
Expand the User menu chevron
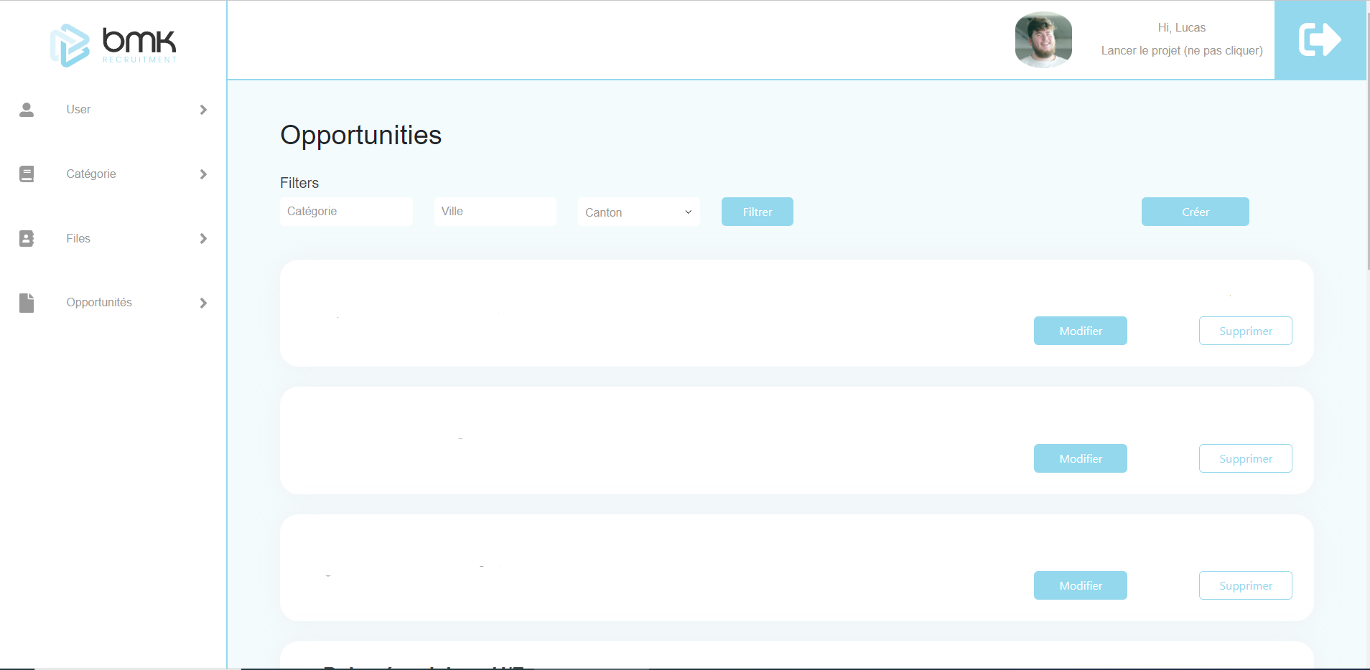point(203,110)
